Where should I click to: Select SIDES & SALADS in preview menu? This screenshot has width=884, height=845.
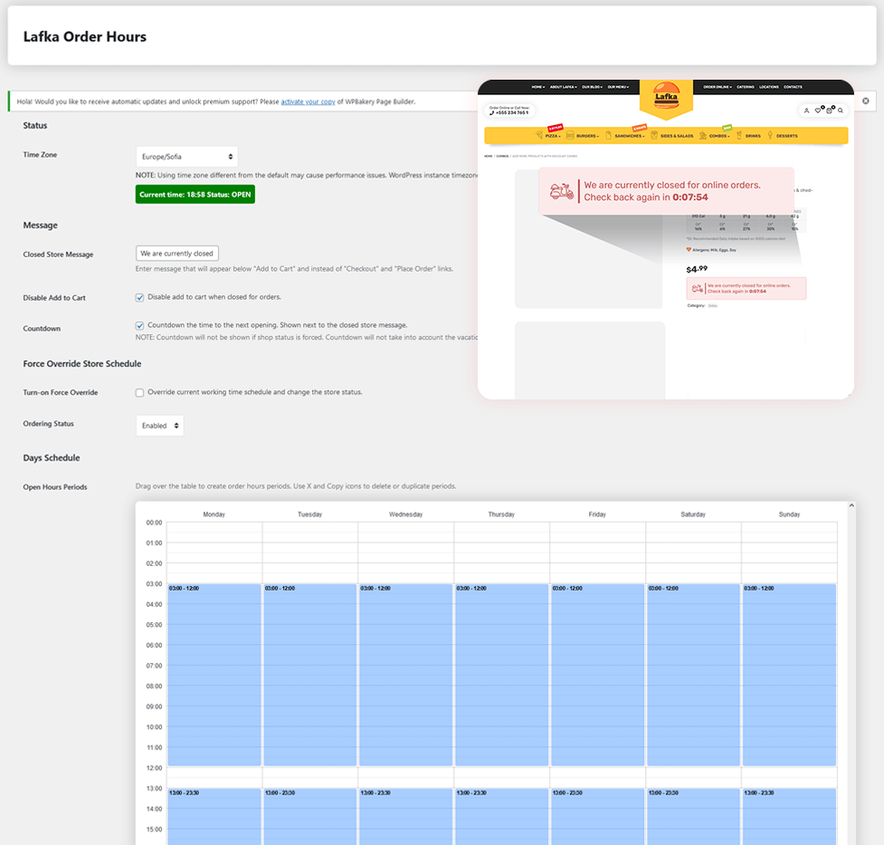pyautogui.click(x=677, y=136)
